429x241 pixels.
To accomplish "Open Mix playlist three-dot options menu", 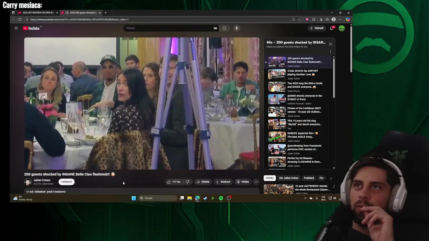I will pyautogui.click(x=330, y=52).
